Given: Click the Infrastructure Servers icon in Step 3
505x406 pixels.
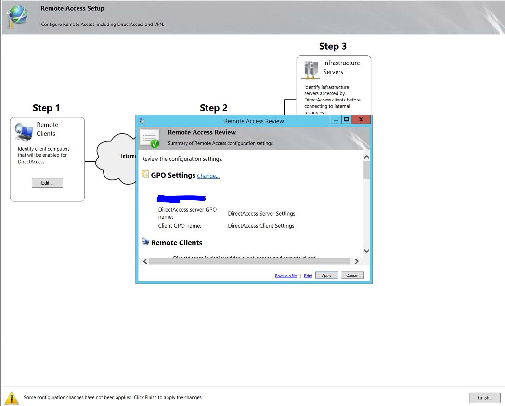Looking at the screenshot, I should coord(311,70).
